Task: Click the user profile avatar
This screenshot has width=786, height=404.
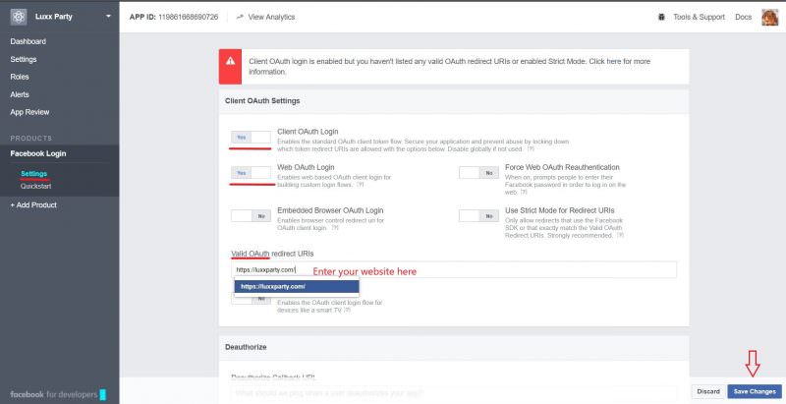Action: (x=770, y=17)
